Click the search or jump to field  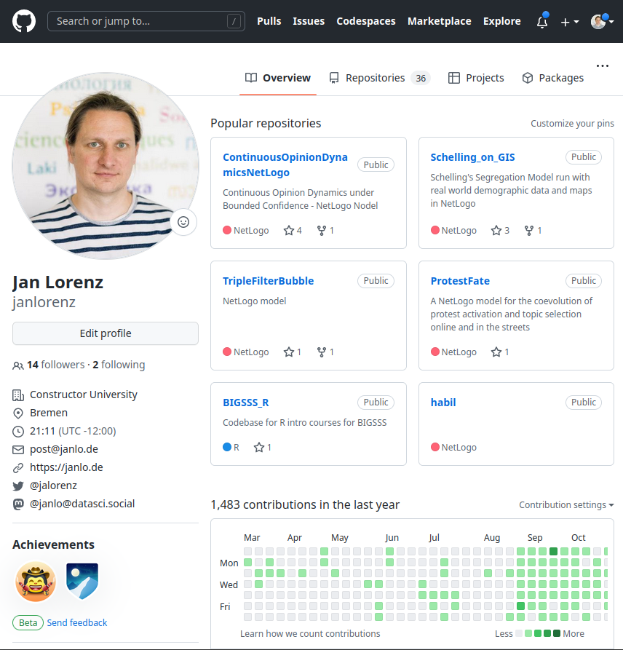(146, 21)
